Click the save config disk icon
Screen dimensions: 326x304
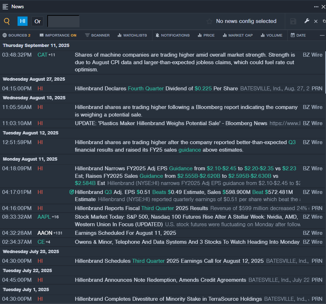[293, 21]
